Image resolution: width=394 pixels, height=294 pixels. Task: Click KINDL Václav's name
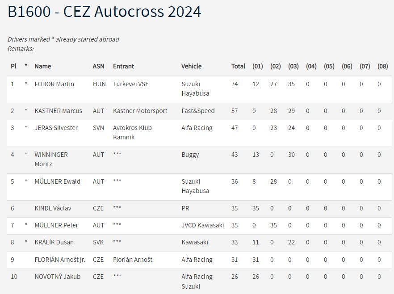click(x=53, y=209)
